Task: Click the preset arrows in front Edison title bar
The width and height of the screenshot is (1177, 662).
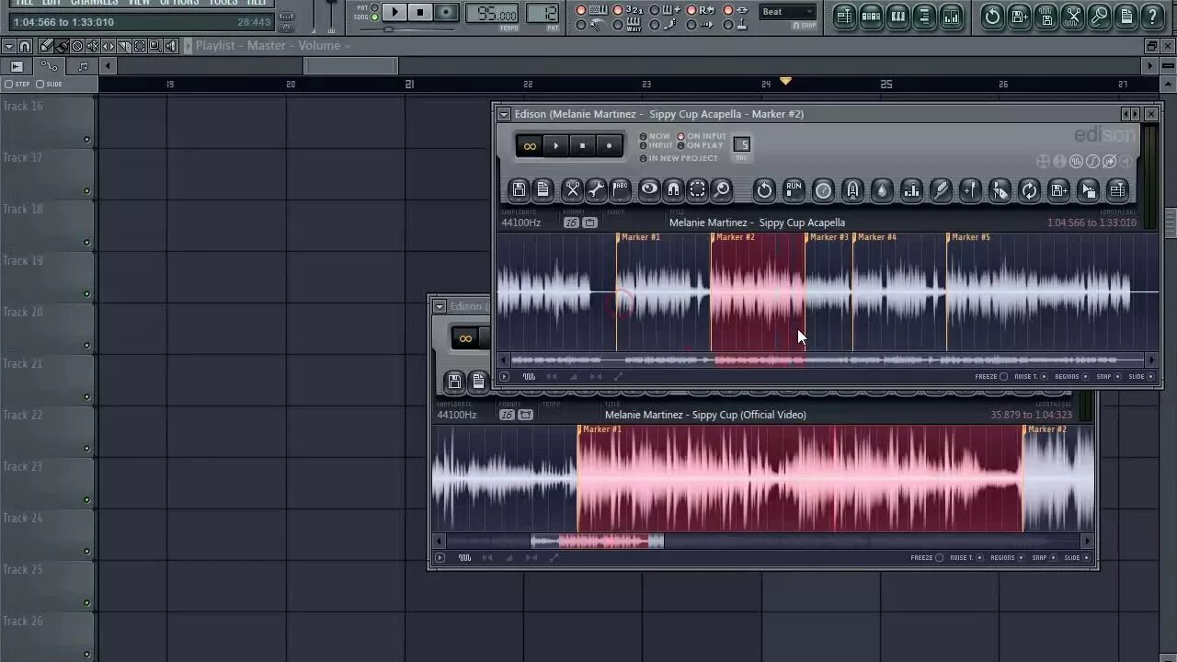Action: tap(1129, 114)
